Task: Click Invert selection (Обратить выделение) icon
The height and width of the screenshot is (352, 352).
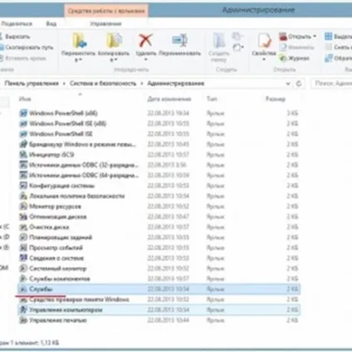Action: (x=328, y=58)
